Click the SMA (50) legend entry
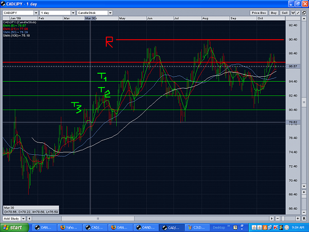Viewport: 309px width, 232px height. click(x=15, y=32)
